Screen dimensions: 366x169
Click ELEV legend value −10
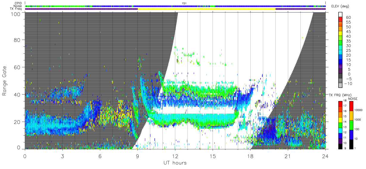coord(349,83)
